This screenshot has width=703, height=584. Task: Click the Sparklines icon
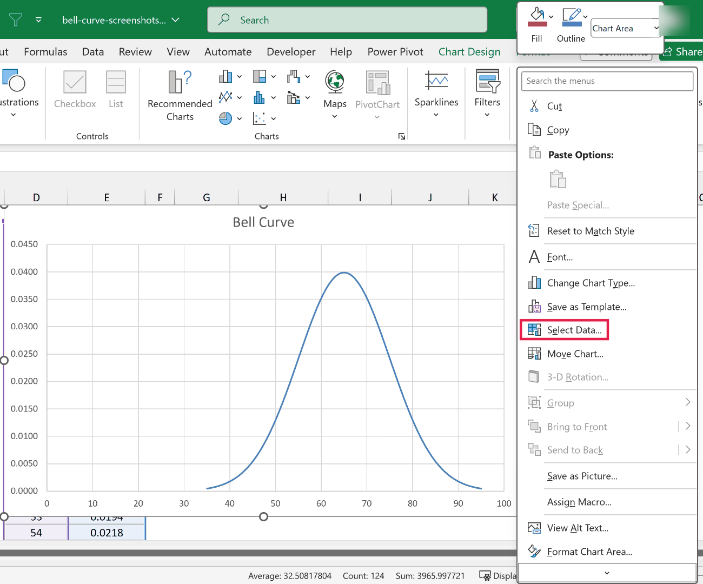pyautogui.click(x=436, y=81)
